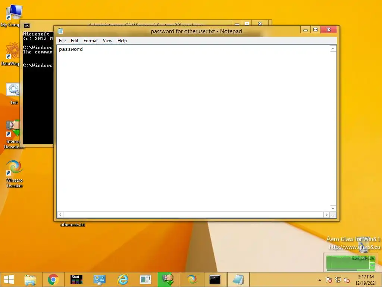Screen dimensions: 382x287
Task: Click the Notepad vertical scroll down arrow
Action: click(333, 208)
